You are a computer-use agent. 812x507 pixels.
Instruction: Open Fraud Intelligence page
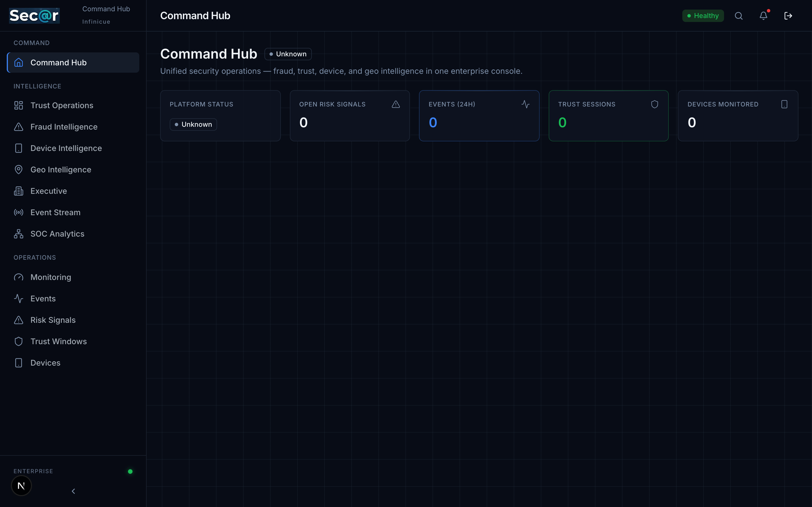click(73, 127)
